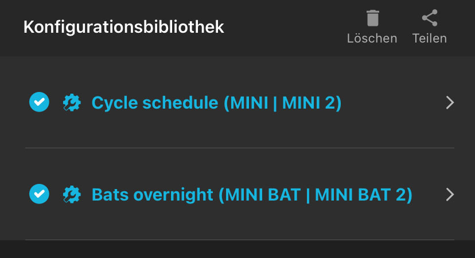Viewport: 475px width, 258px height.
Task: Expand Cycle schedule using its right chevron
Action: 450,103
